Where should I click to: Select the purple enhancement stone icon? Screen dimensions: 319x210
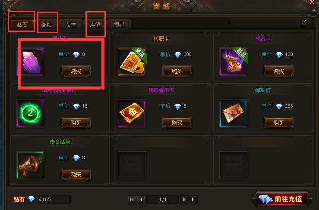coord(30,62)
